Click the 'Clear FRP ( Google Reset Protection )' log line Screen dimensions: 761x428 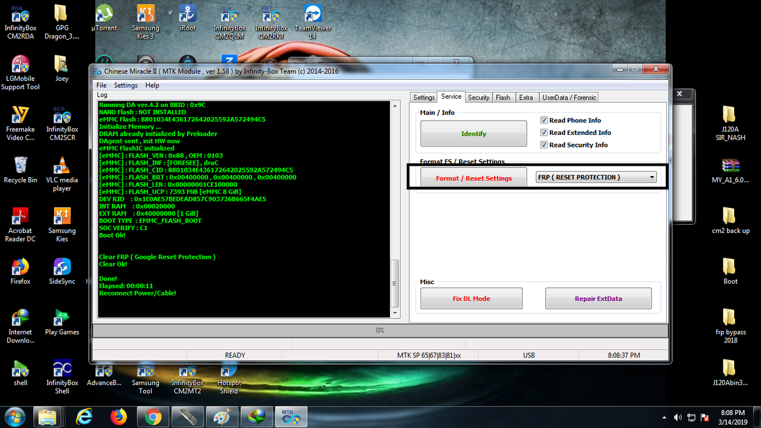(x=157, y=257)
